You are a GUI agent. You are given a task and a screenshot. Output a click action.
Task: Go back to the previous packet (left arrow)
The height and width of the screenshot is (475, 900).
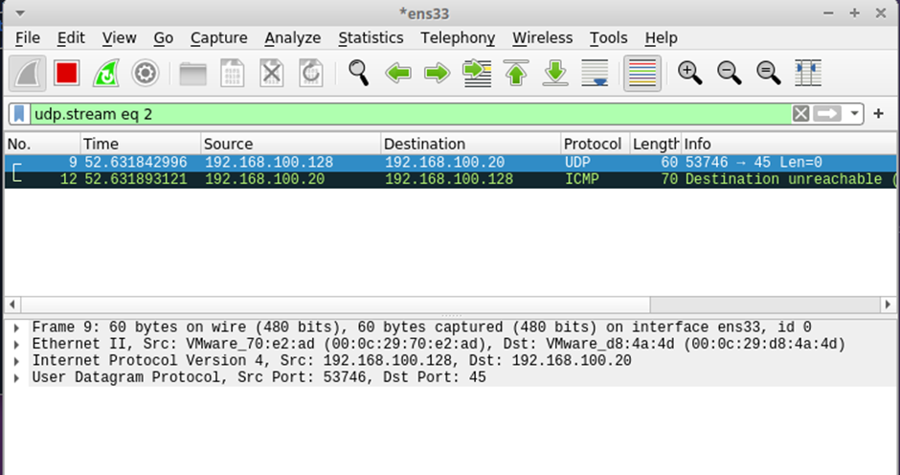pyautogui.click(x=398, y=73)
